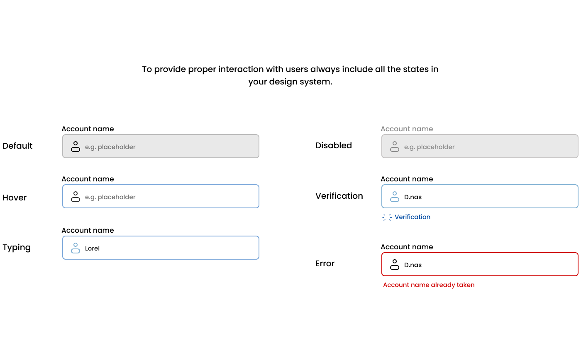Click the 'Hover' state label
The width and height of the screenshot is (581, 352).
pos(15,198)
